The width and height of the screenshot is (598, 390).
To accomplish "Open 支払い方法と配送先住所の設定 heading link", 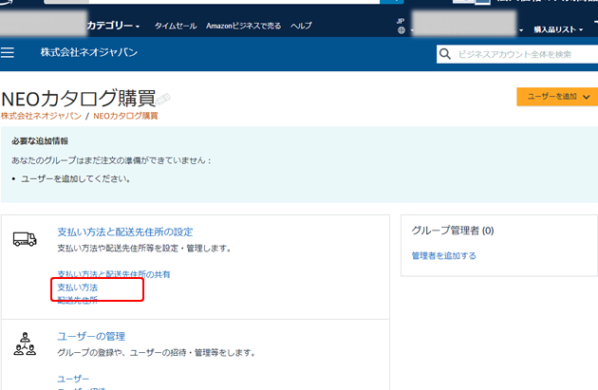I will click(125, 232).
